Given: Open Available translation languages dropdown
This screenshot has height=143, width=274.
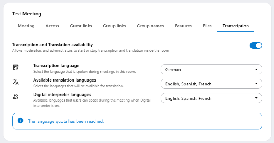Looking at the screenshot, I should pyautogui.click(x=211, y=84).
